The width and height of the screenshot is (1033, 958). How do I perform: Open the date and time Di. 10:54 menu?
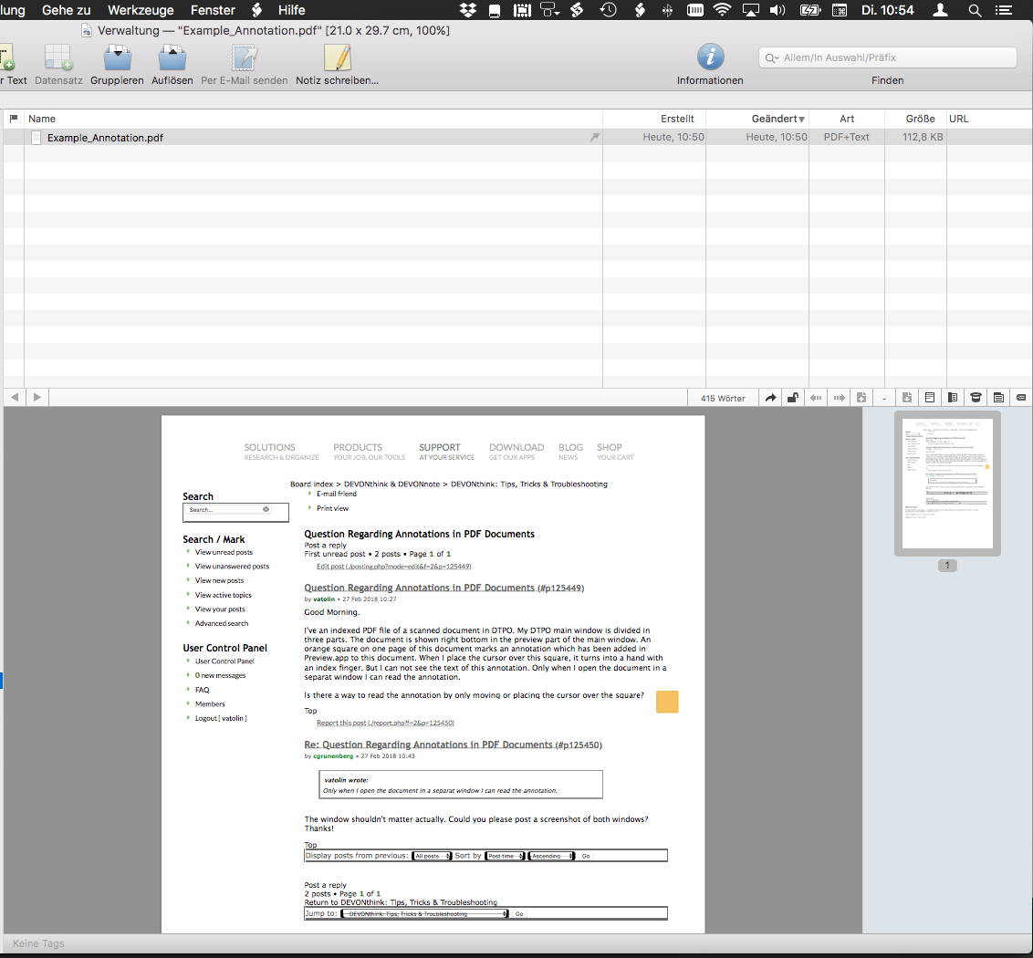pos(887,10)
